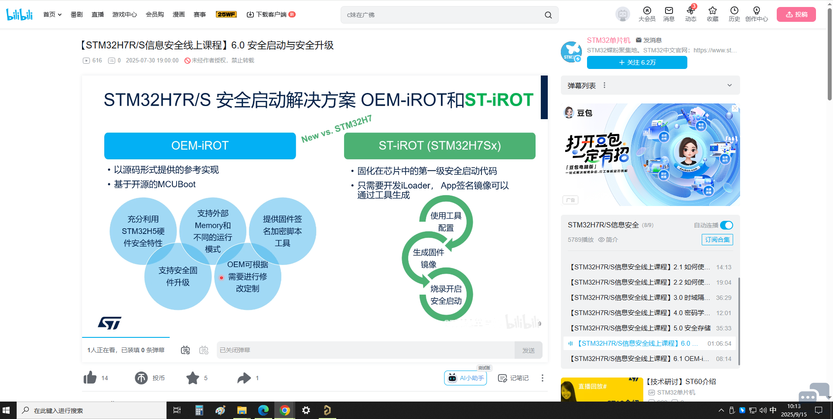Open 大会员 membership icon
The image size is (833, 419).
click(647, 14)
